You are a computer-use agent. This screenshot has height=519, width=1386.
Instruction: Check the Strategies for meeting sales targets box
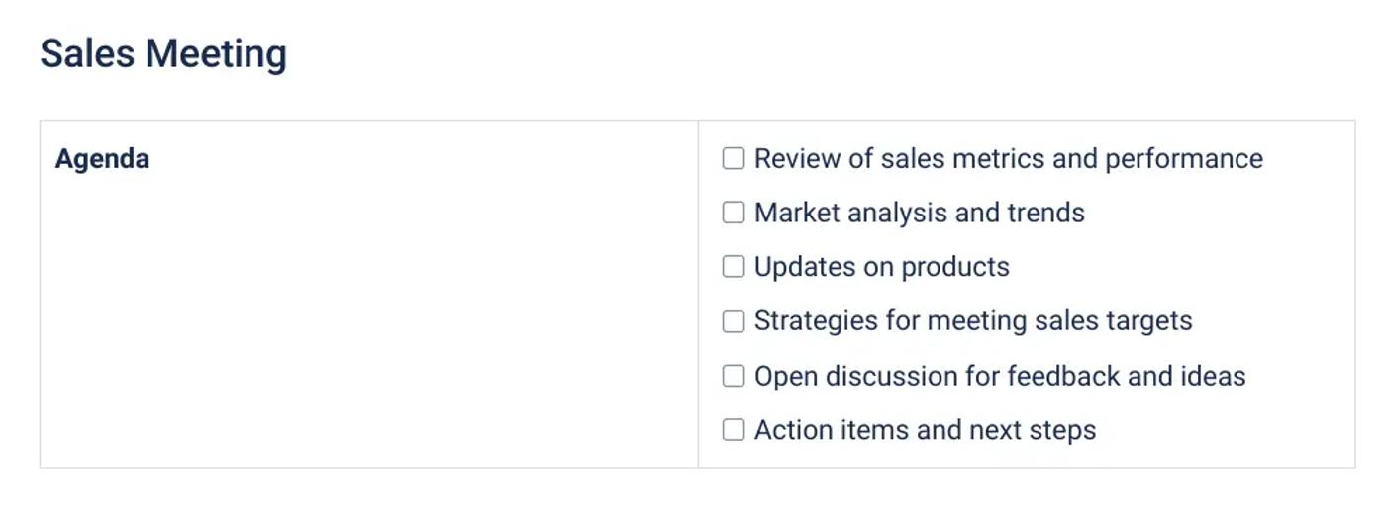[733, 321]
